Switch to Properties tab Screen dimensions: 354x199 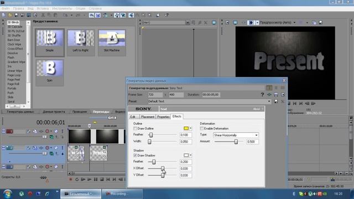point(163,117)
